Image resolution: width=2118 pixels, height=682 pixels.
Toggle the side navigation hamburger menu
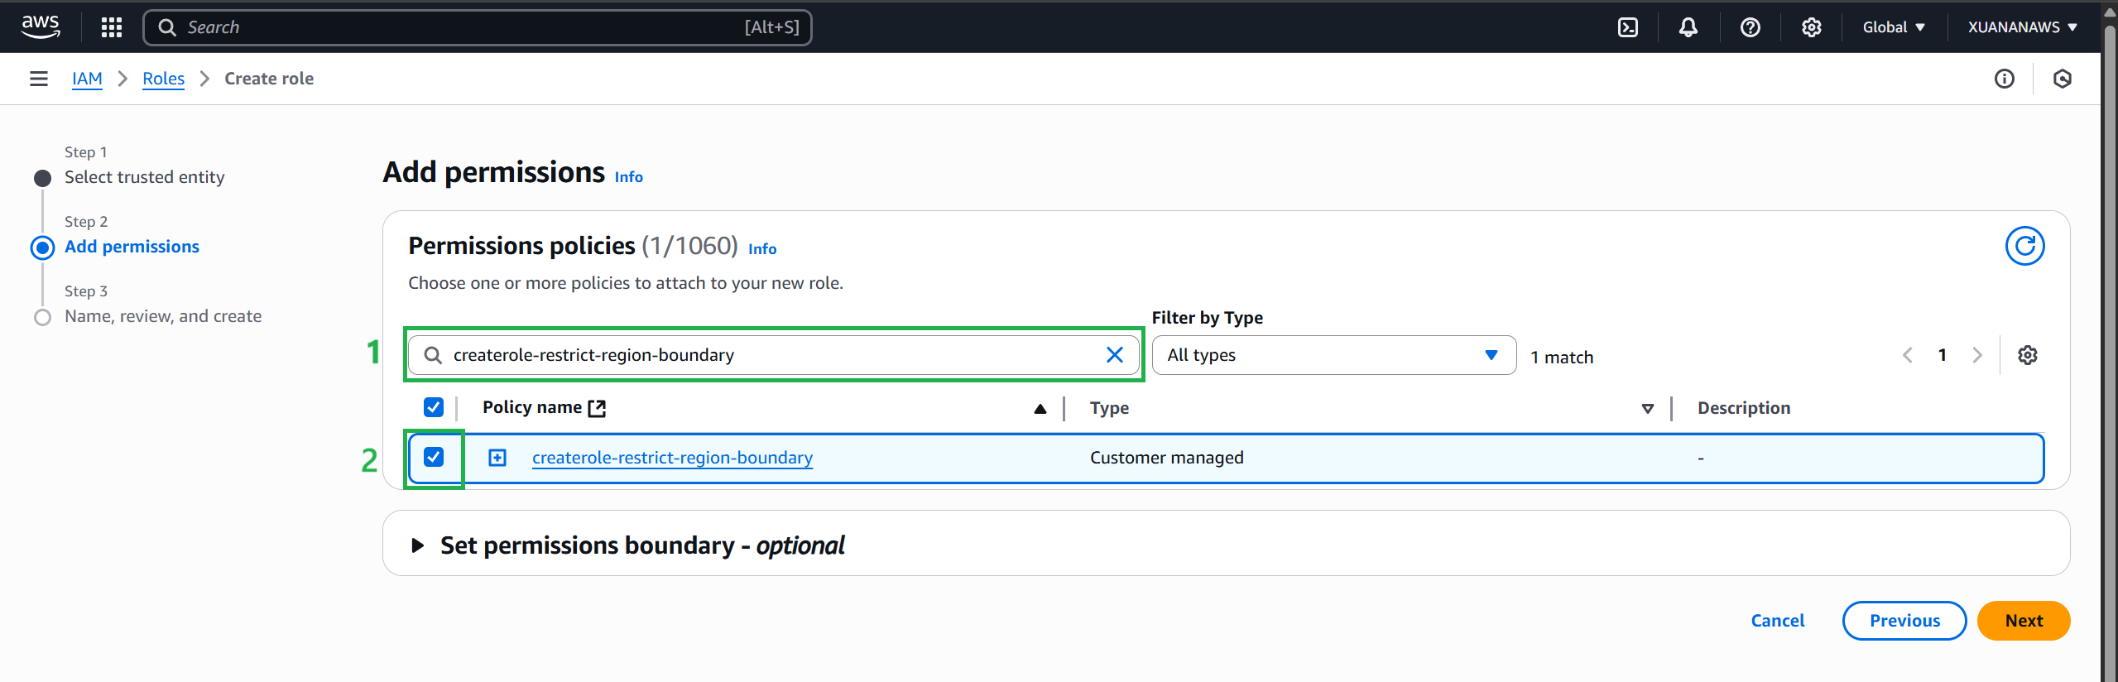point(38,79)
